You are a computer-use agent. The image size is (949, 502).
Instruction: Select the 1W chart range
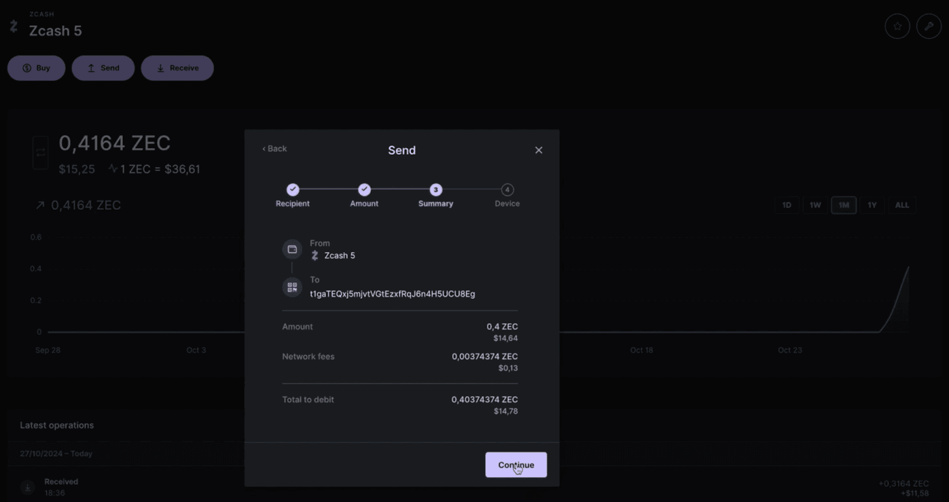(815, 205)
